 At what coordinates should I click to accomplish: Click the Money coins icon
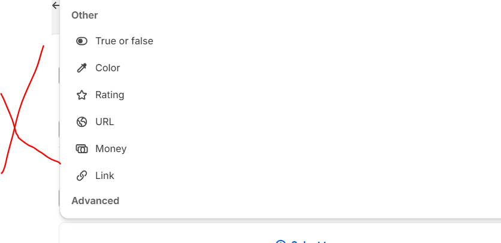[82, 149]
